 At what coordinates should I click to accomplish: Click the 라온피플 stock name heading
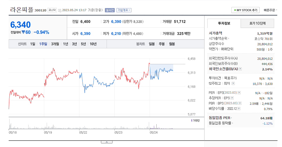point(22,10)
